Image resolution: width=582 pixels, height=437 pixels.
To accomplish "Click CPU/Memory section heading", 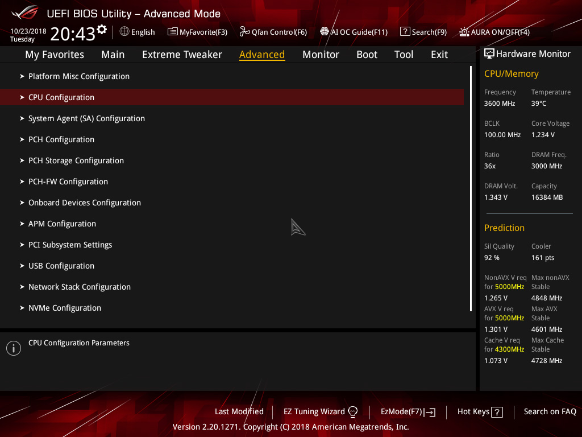I will click(511, 74).
